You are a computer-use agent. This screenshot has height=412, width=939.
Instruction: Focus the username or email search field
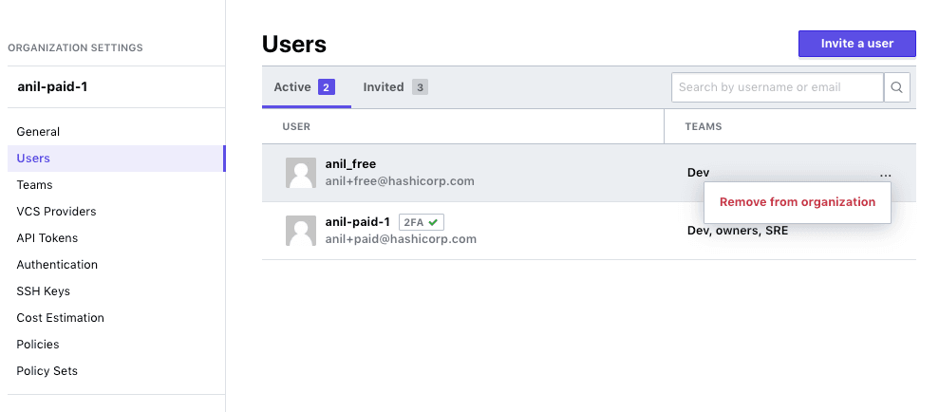click(776, 87)
